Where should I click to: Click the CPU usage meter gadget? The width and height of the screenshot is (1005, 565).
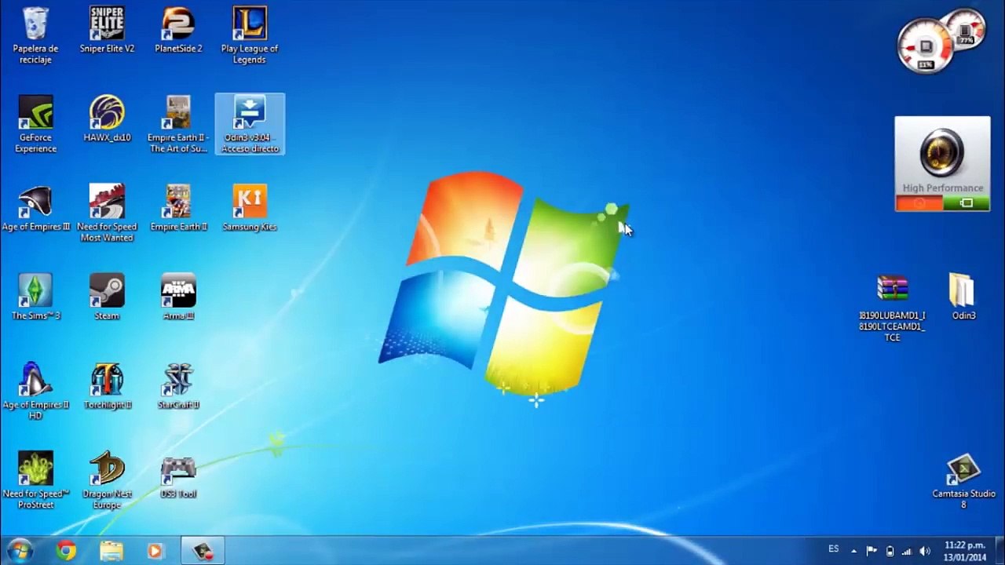925,46
